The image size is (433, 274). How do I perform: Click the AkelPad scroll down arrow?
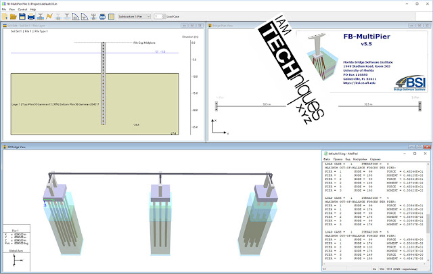click(x=428, y=260)
